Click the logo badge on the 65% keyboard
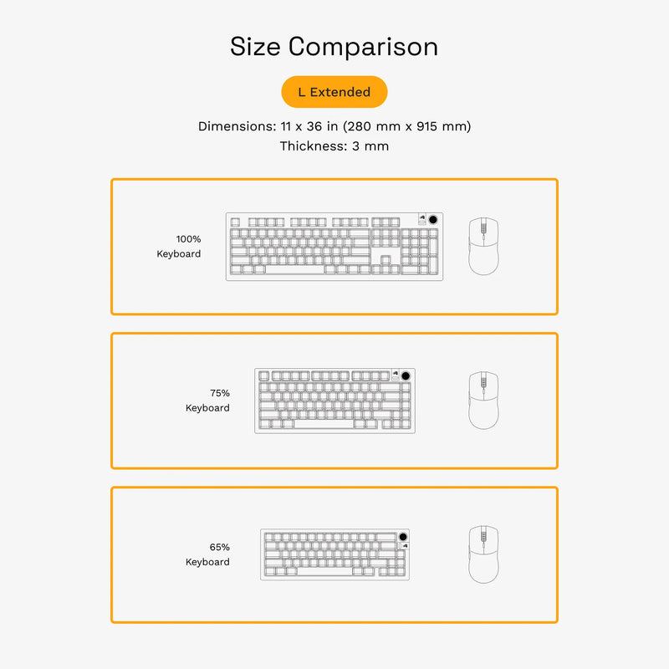Viewport: 669px width, 669px height. click(404, 546)
